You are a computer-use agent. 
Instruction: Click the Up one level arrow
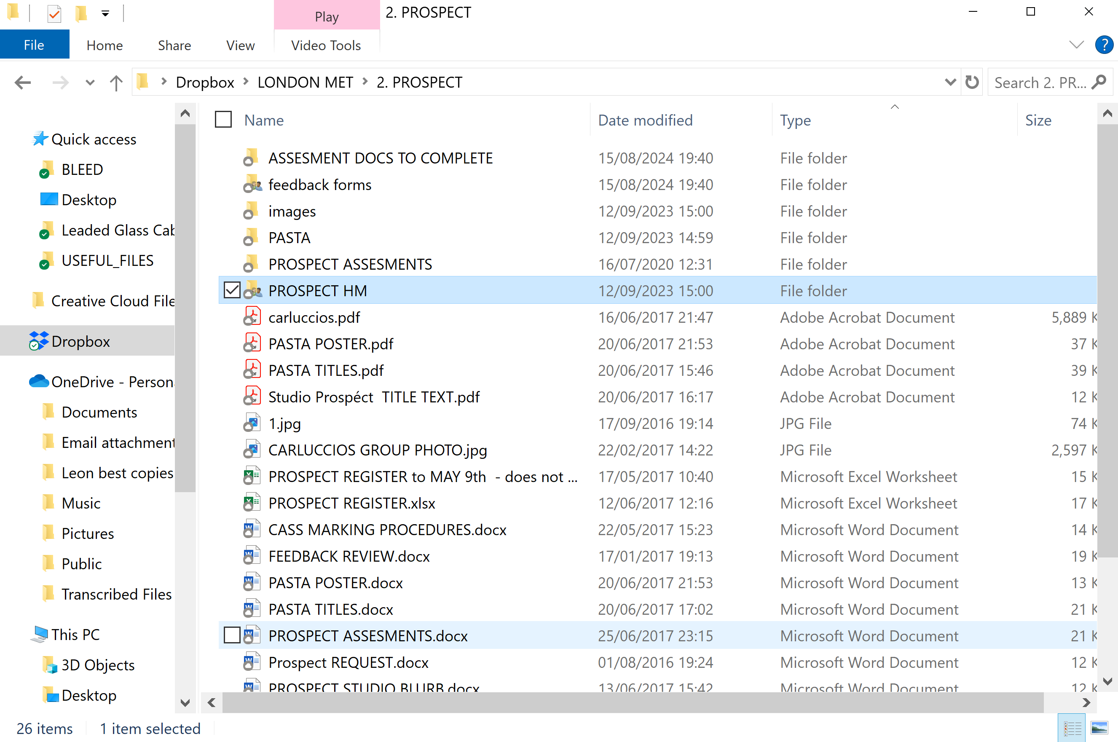[x=116, y=83]
